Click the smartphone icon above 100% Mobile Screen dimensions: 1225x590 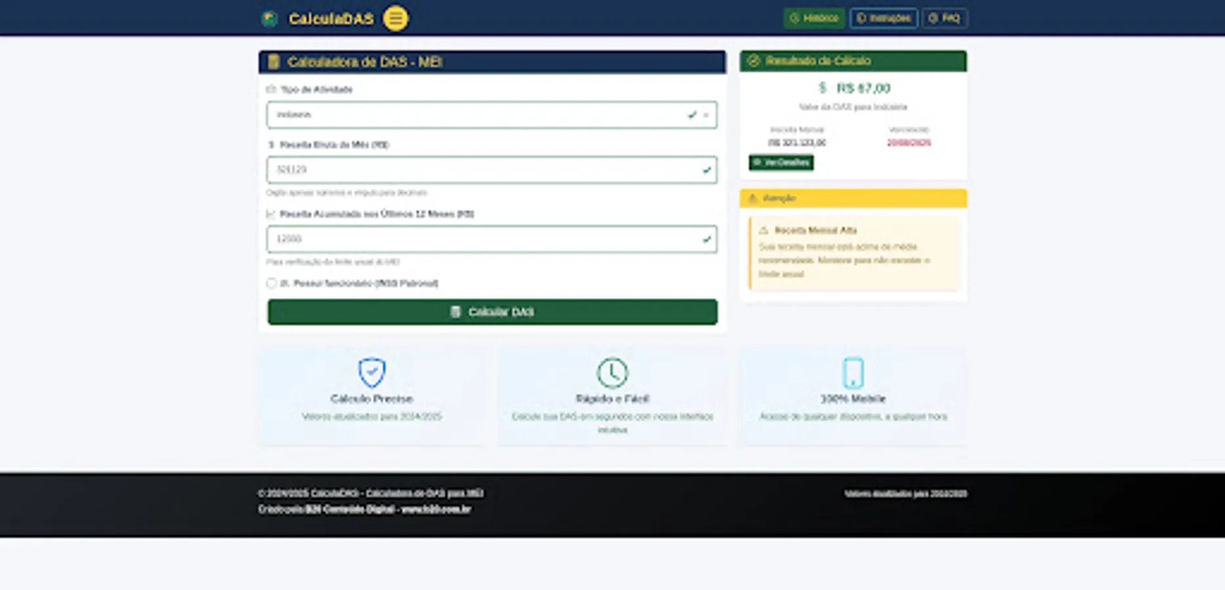[853, 372]
